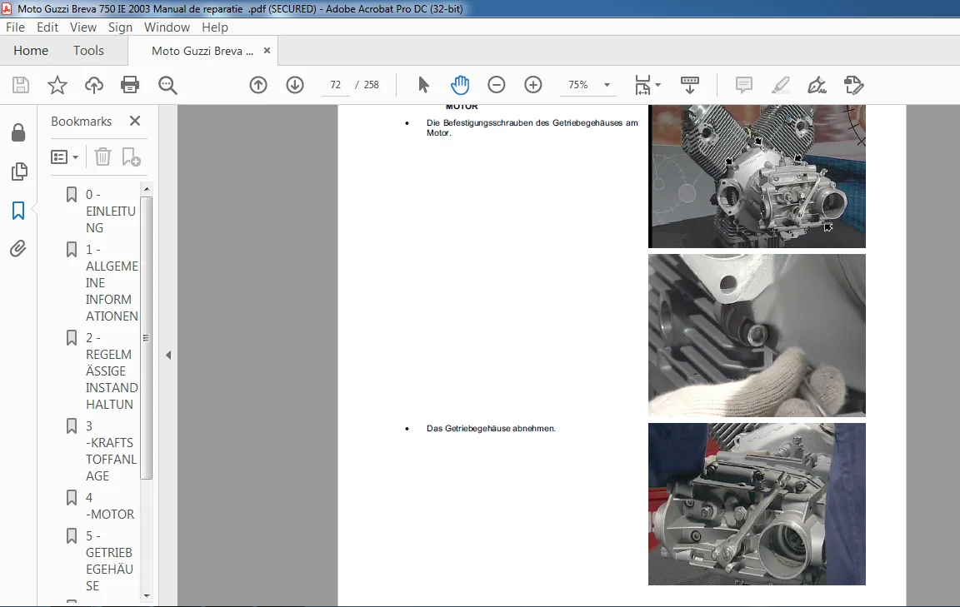
Task: Click the zoom percentage field 75%
Action: coord(578,85)
